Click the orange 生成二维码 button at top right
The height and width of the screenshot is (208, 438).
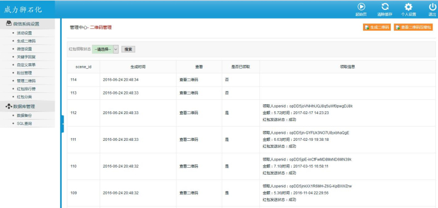(377, 27)
